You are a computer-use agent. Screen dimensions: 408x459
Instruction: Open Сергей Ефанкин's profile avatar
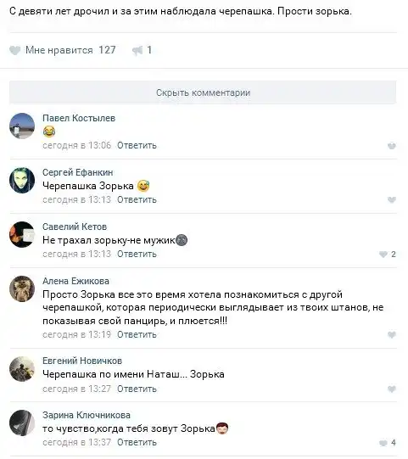click(x=22, y=180)
